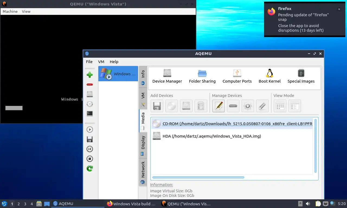
Task: Click the show desktop icon on taskbar
Action: click(47, 204)
